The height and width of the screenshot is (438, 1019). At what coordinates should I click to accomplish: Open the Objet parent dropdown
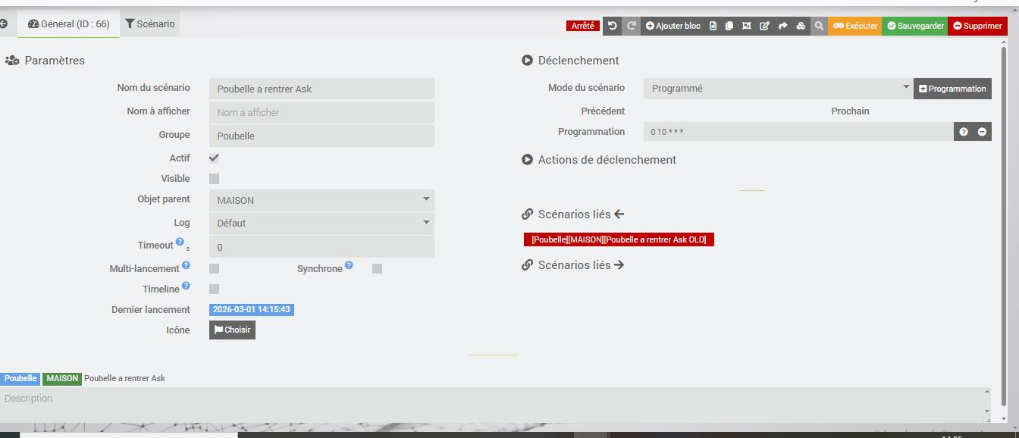click(x=321, y=201)
